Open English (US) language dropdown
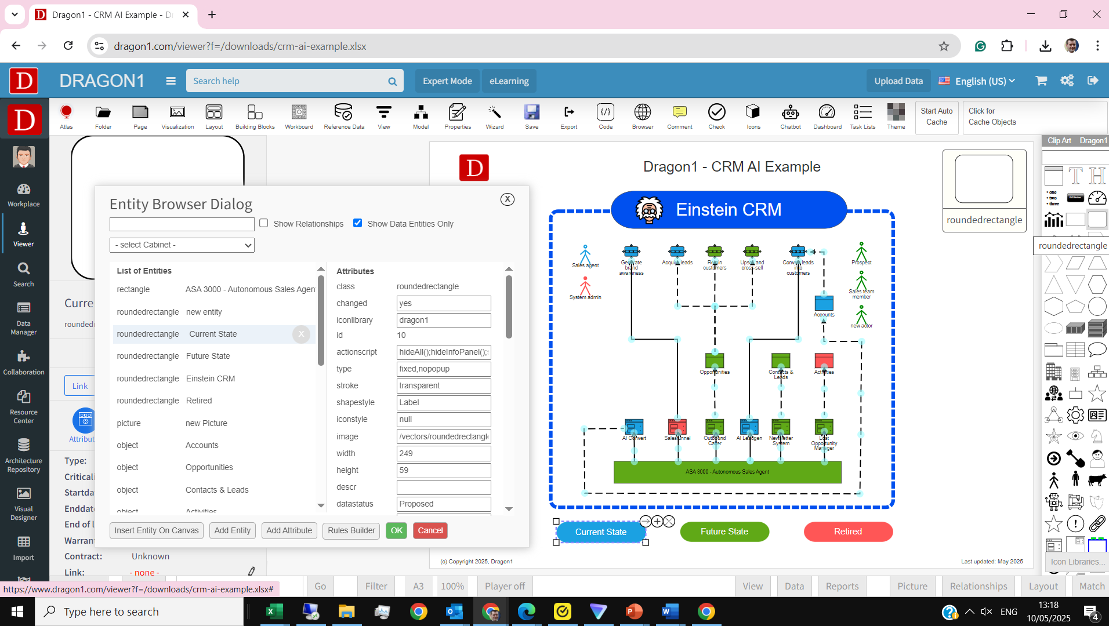Viewport: 1109px width, 626px height. tap(977, 81)
